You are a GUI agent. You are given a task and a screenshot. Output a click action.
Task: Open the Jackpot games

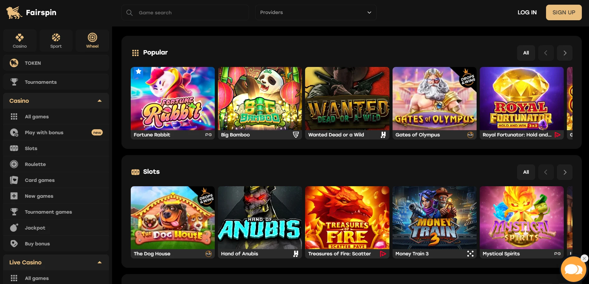coord(56,228)
